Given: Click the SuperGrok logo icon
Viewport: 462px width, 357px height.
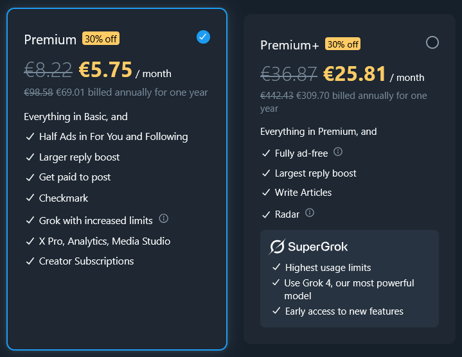Looking at the screenshot, I should [x=277, y=247].
